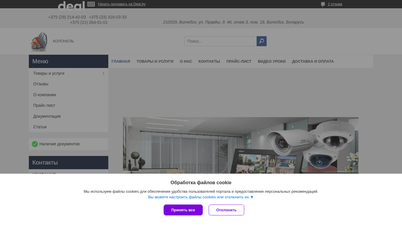Click the Обработка файлов cookie heading
Screen dimensions: 402x226
(201, 183)
